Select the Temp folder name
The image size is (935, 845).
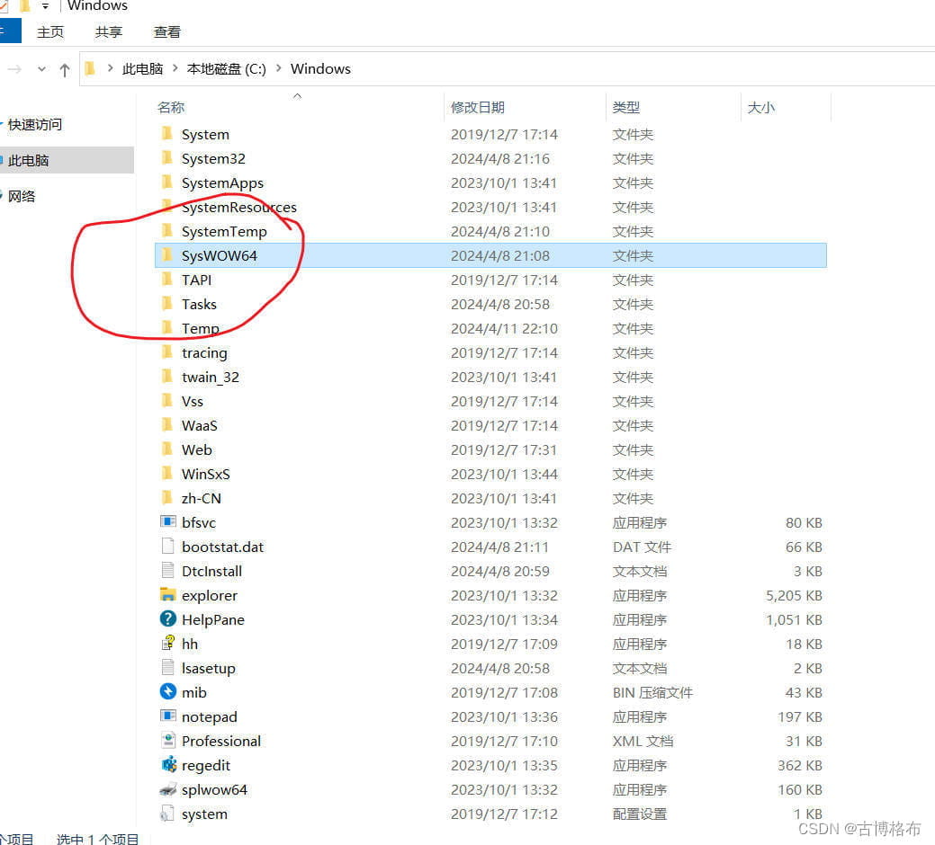pyautogui.click(x=201, y=329)
